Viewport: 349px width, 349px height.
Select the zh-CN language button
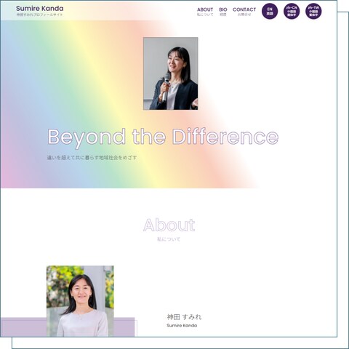click(292, 11)
